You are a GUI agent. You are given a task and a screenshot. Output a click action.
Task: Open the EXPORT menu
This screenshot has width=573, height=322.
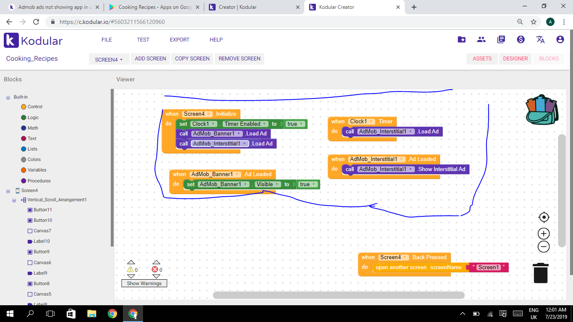pyautogui.click(x=180, y=40)
